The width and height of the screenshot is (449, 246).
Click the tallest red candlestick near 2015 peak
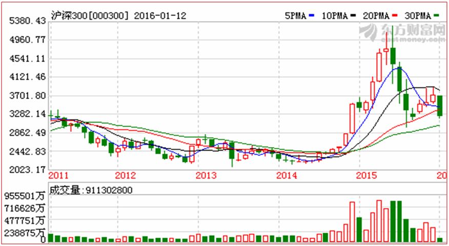tap(379, 67)
